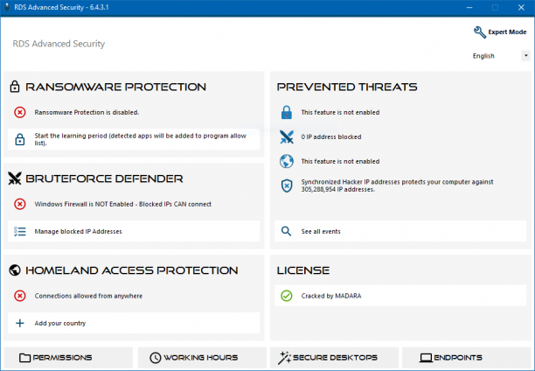Image resolution: width=535 pixels, height=371 pixels.
Task: Minimize the RDS Advanced Security window
Action: click(x=469, y=8)
